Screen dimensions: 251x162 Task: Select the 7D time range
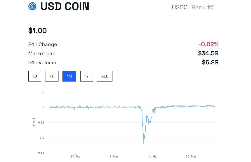pyautogui.click(x=52, y=76)
